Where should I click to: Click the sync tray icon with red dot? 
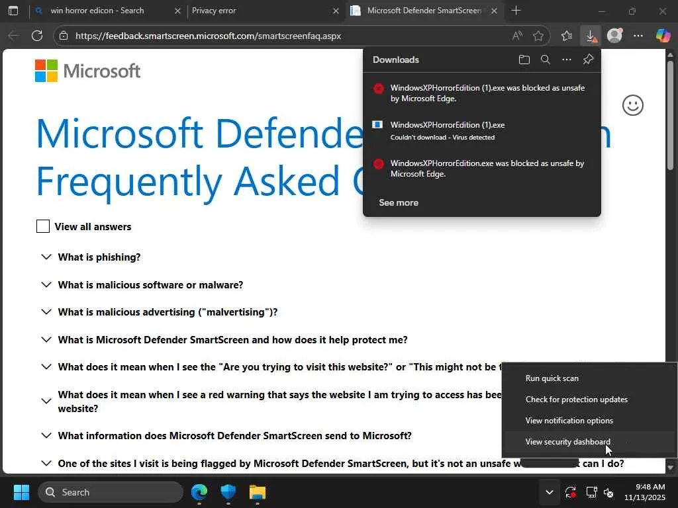point(570,492)
